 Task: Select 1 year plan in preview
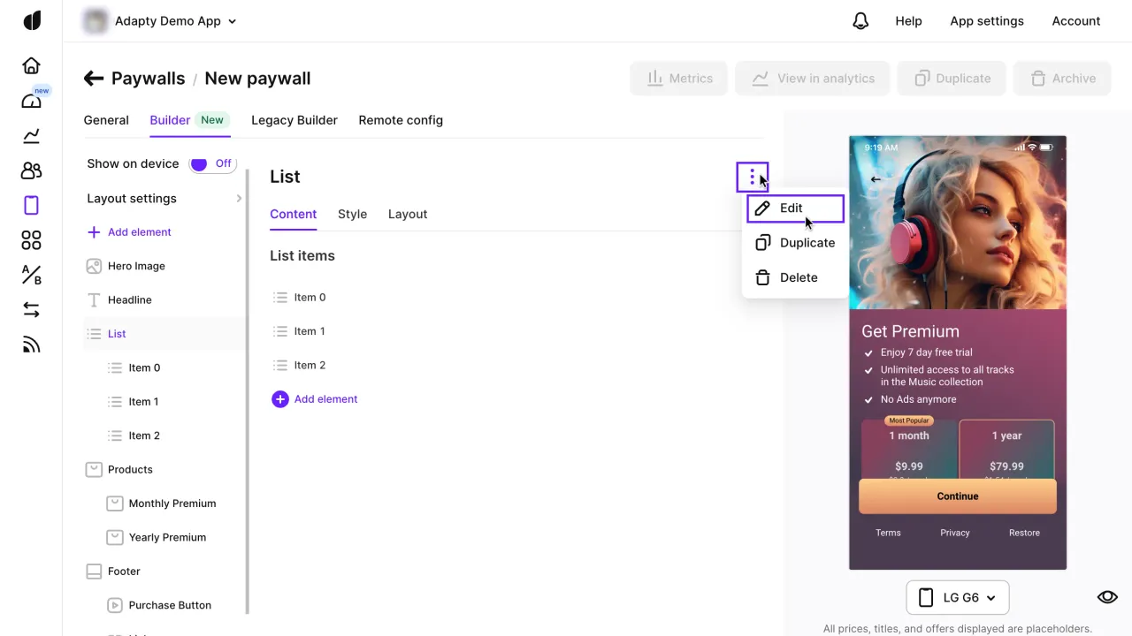pos(1006,451)
